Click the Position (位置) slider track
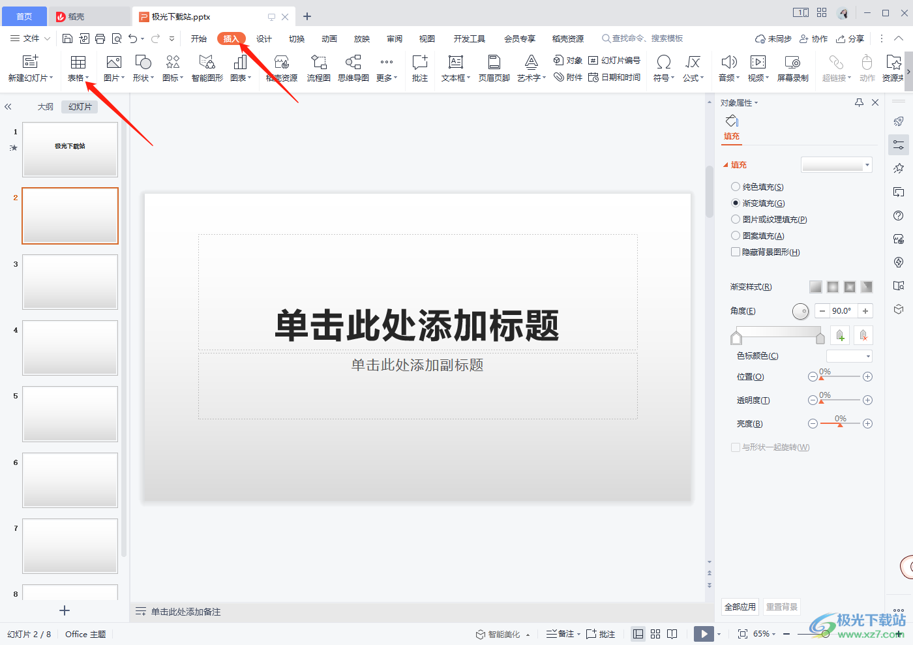This screenshot has width=913, height=645. [840, 376]
